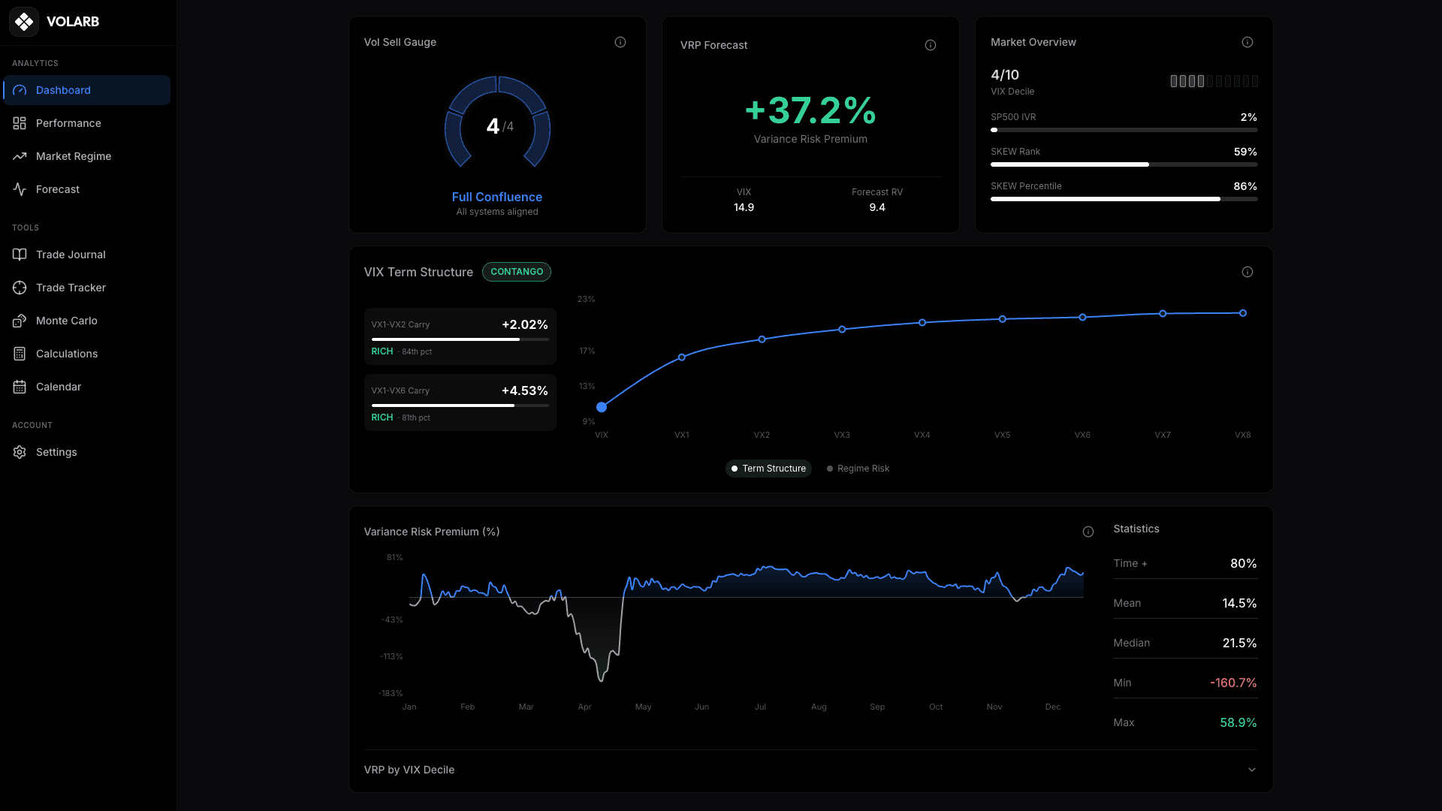Click the VX1 data point on the curve
The width and height of the screenshot is (1442, 811).
point(682,357)
